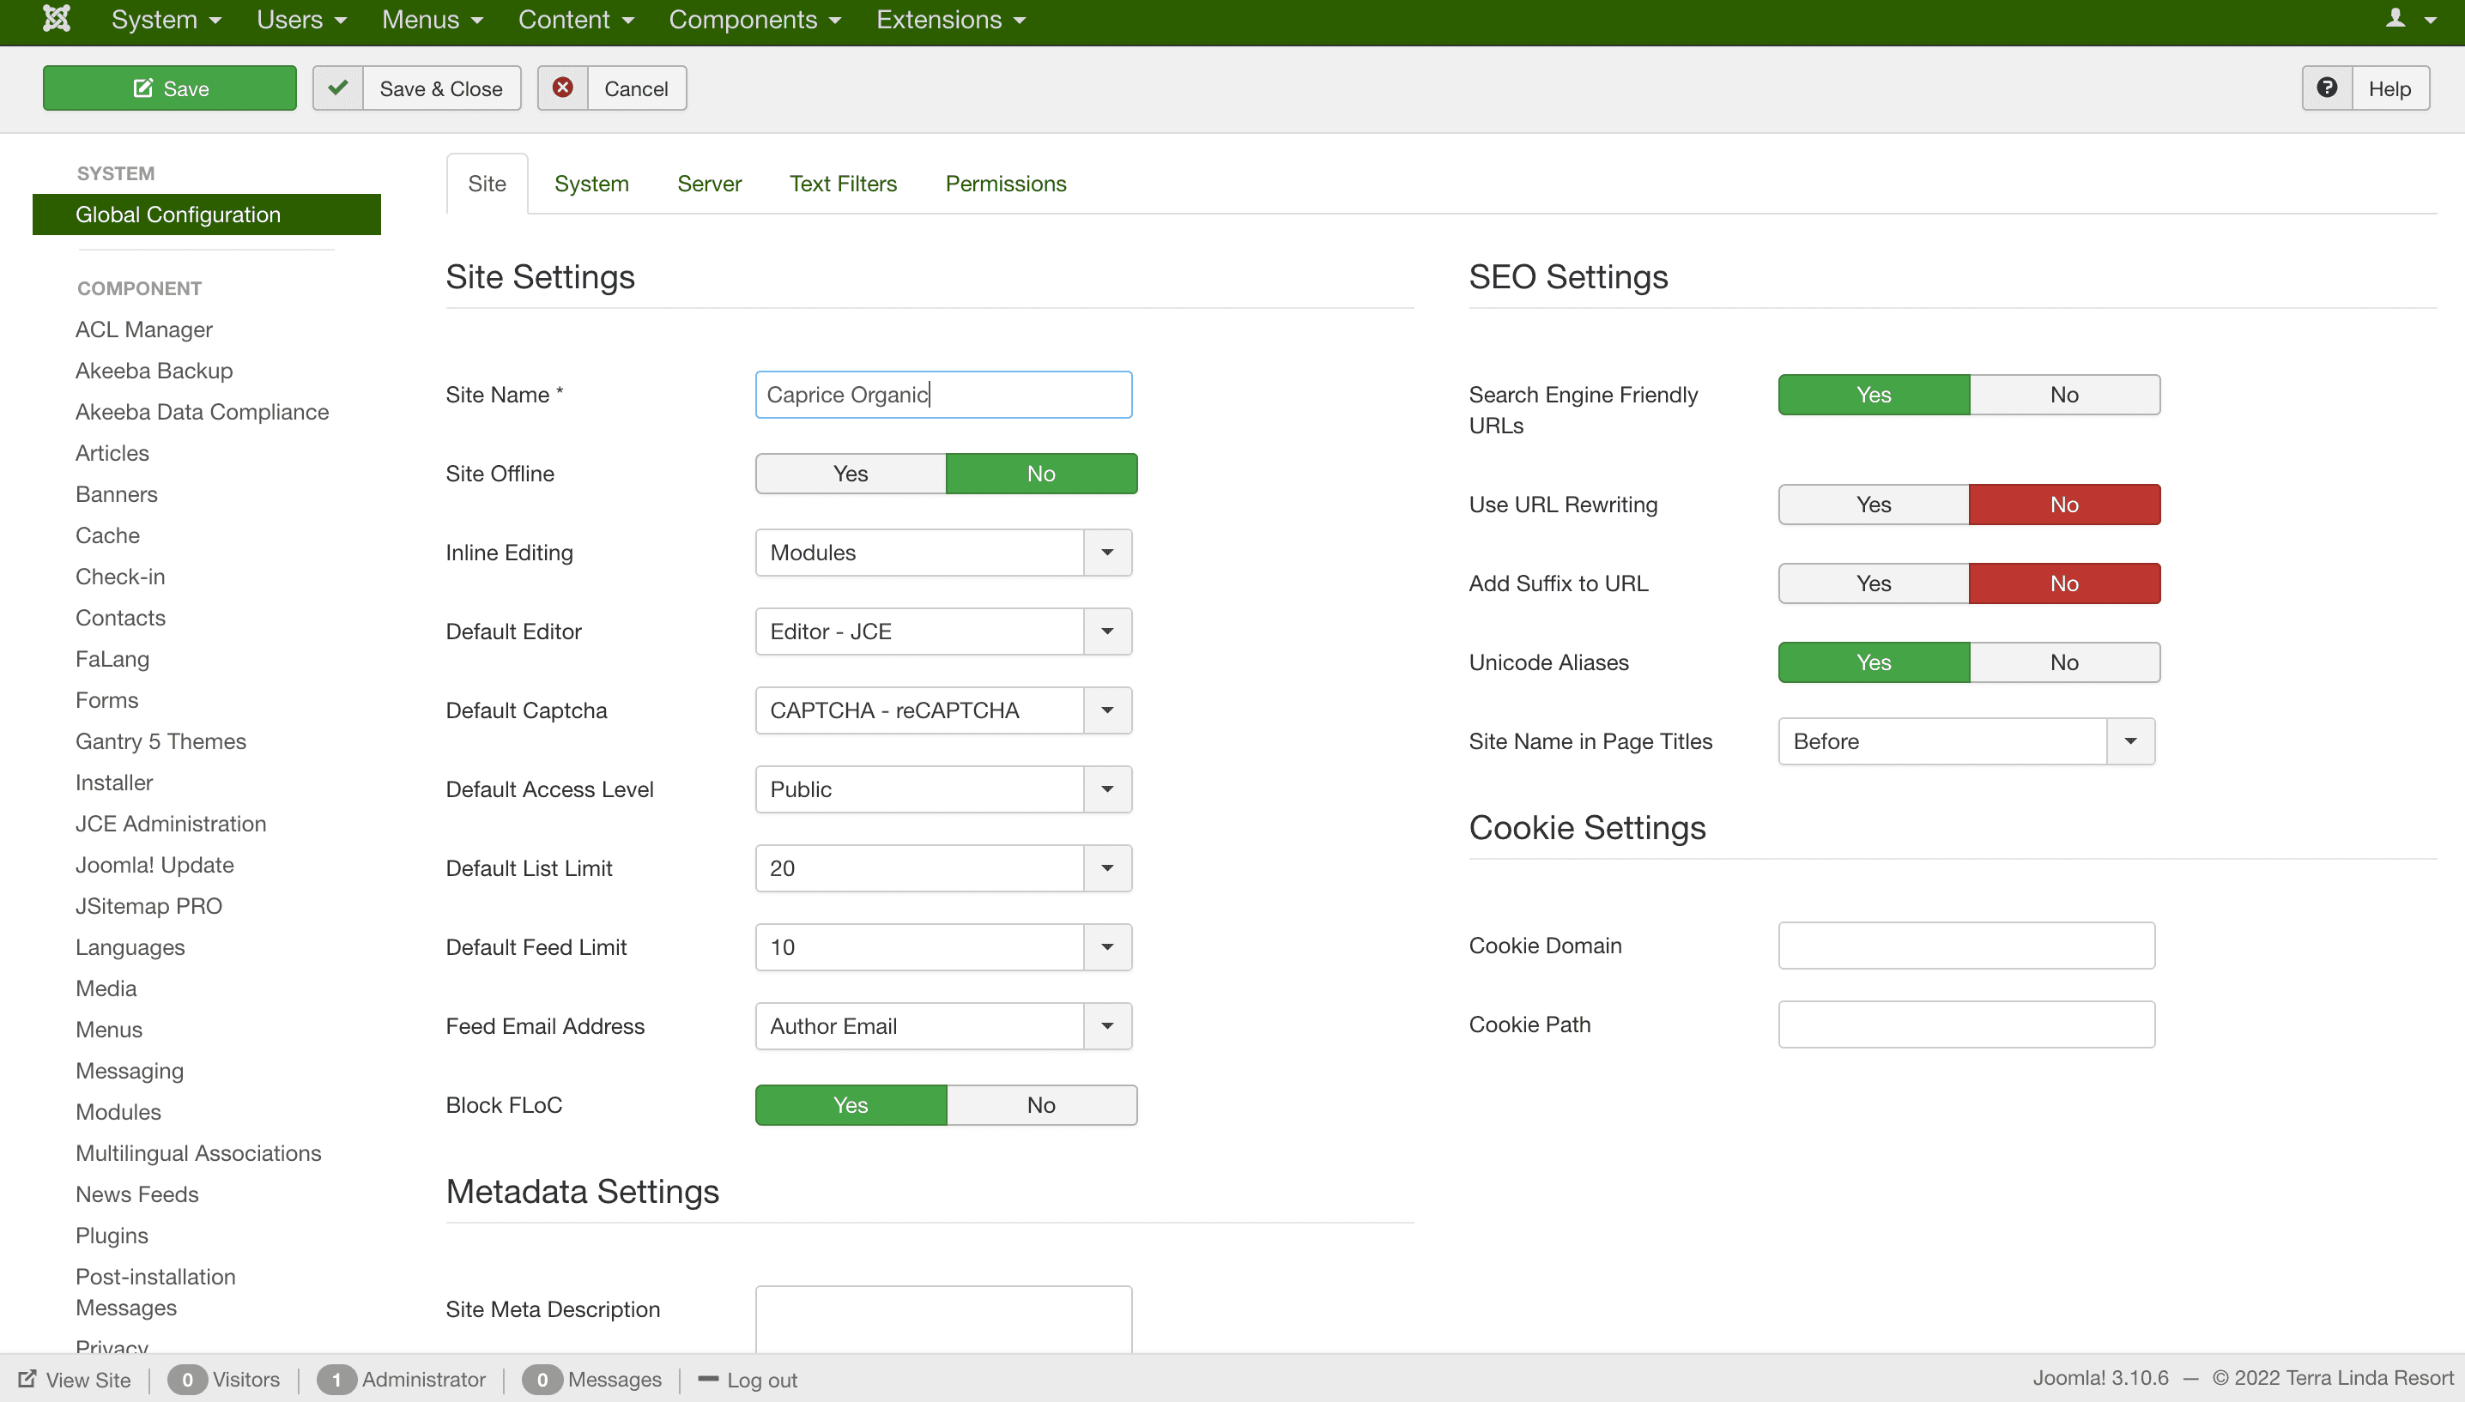Click the Log out link

tap(748, 1380)
